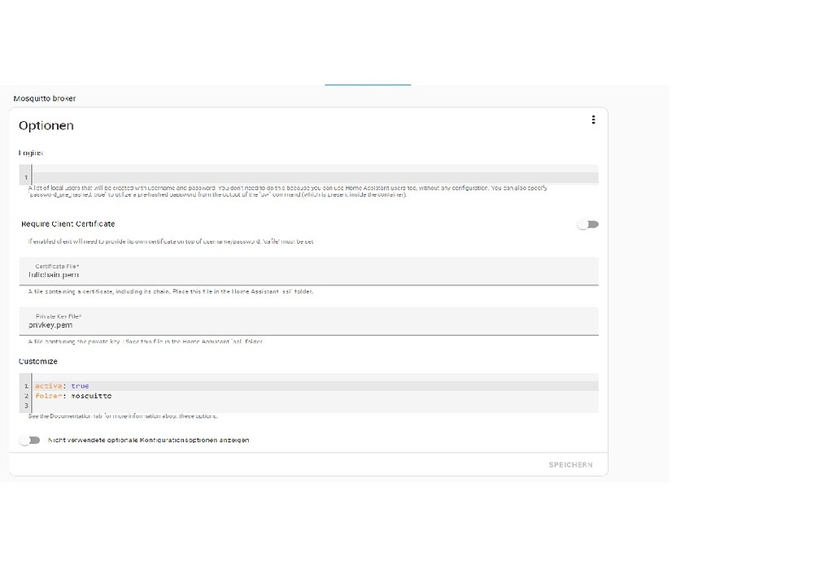Click empty line 3 of Customize editor

pos(315,406)
